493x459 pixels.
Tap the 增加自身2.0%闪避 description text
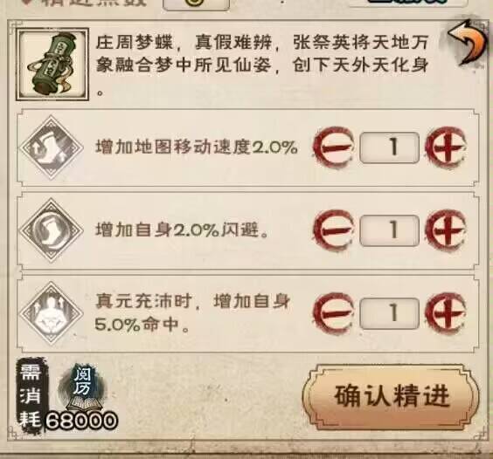[x=182, y=230]
